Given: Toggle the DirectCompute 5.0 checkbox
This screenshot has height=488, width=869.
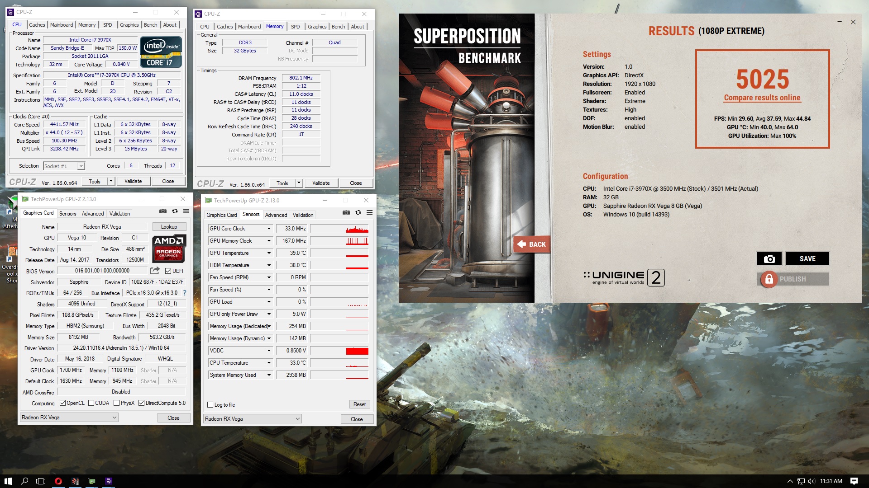Looking at the screenshot, I should (x=141, y=403).
